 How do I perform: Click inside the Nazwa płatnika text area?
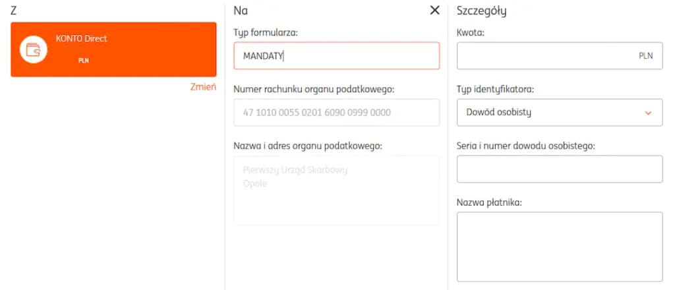559,246
